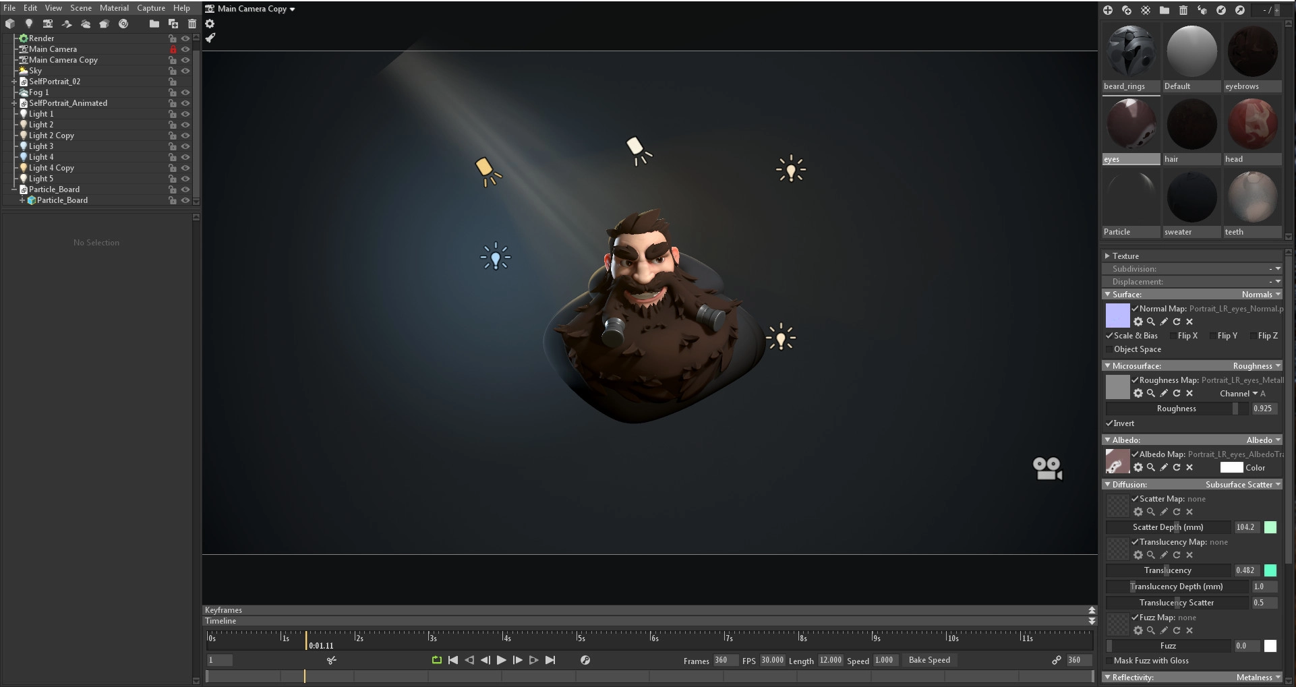Open the Subsurface Scatter diffusion dropdown
Viewport: 1296px width, 687px height.
point(1242,485)
